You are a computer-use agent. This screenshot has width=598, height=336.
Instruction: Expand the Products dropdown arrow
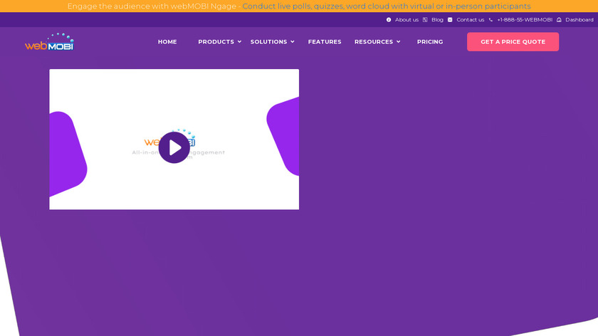[239, 42]
